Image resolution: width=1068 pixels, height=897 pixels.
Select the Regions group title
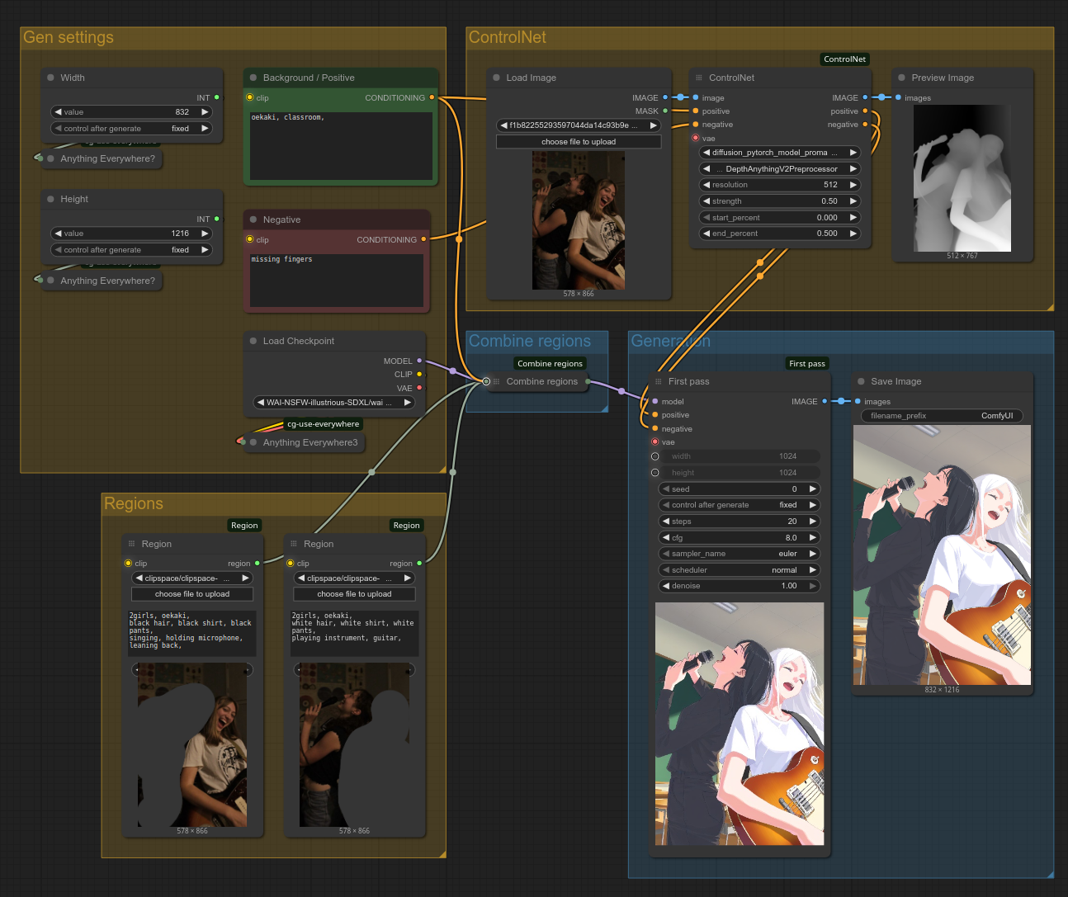pos(134,503)
